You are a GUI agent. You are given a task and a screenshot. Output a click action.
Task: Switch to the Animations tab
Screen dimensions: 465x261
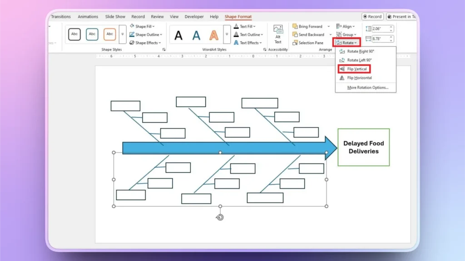88,16
